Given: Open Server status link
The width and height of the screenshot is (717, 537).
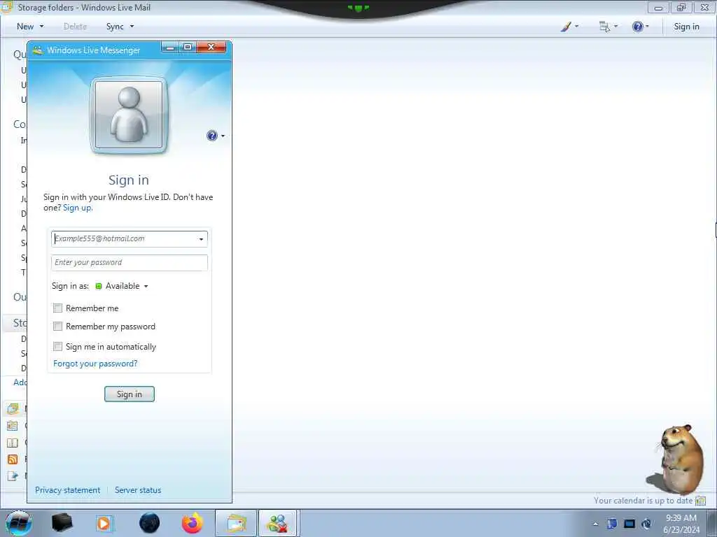Looking at the screenshot, I should click(138, 490).
